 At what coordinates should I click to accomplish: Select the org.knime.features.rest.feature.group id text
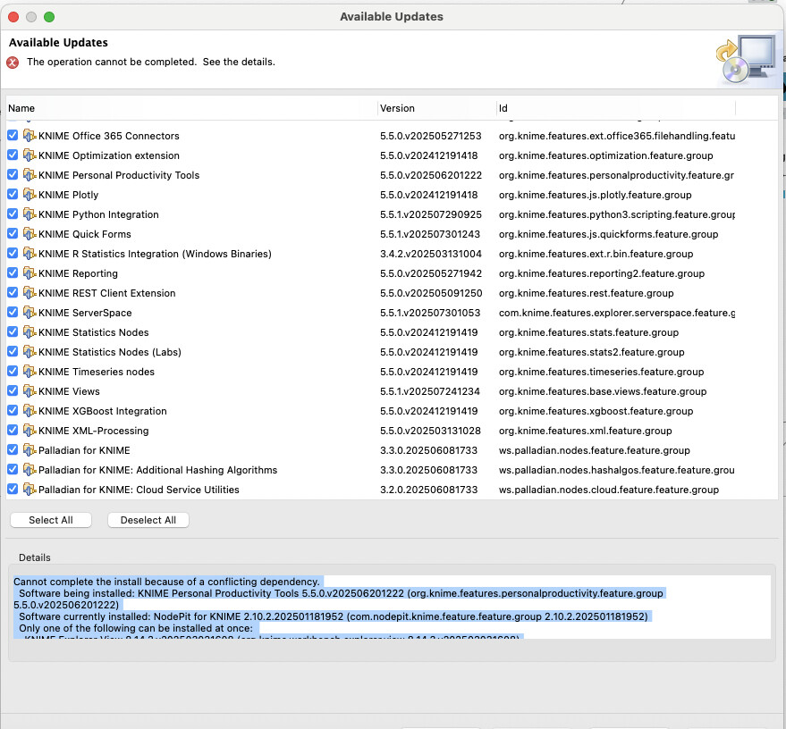point(586,293)
